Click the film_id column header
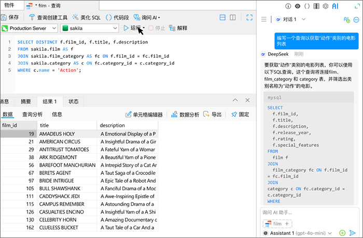 pyautogui.click(x=19, y=125)
